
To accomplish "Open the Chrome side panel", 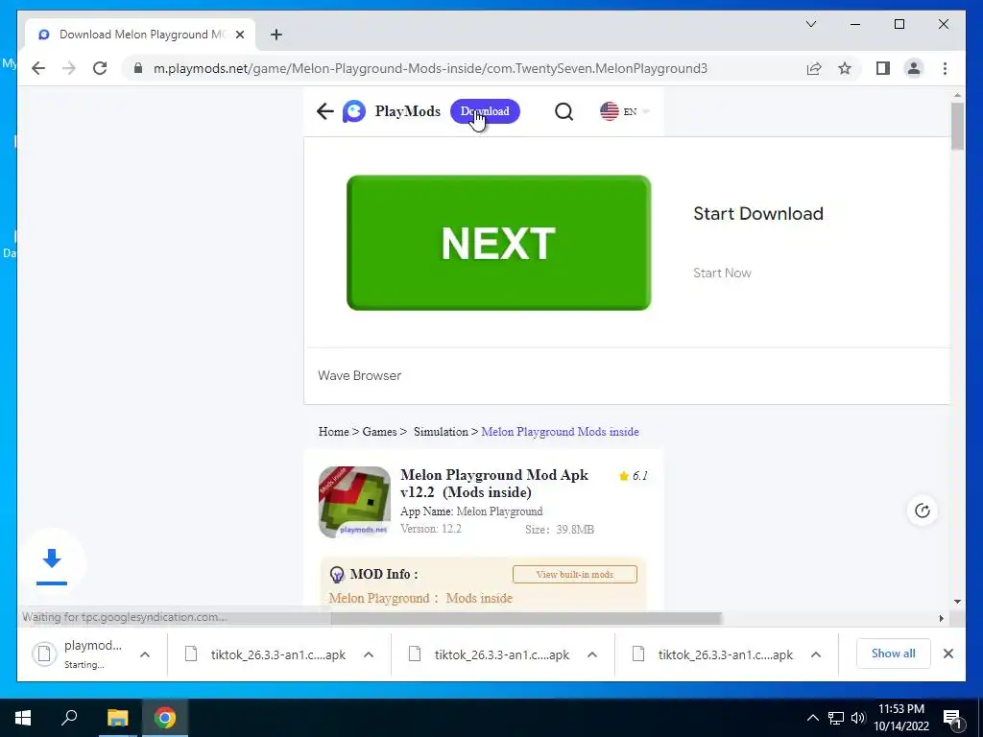I will [883, 68].
